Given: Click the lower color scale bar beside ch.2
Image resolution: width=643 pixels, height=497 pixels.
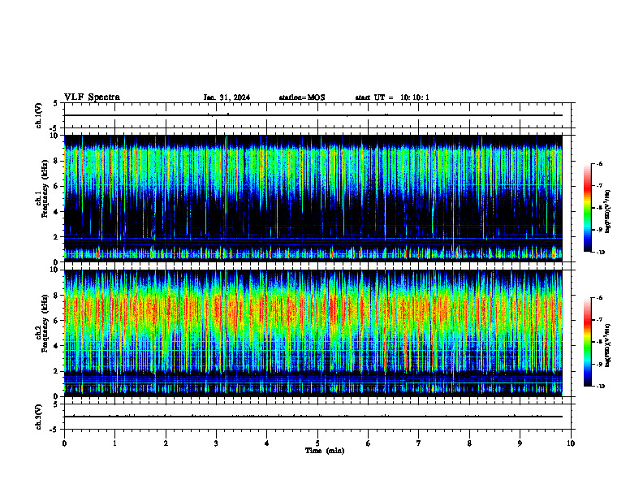Looking at the screenshot, I should [x=587, y=342].
